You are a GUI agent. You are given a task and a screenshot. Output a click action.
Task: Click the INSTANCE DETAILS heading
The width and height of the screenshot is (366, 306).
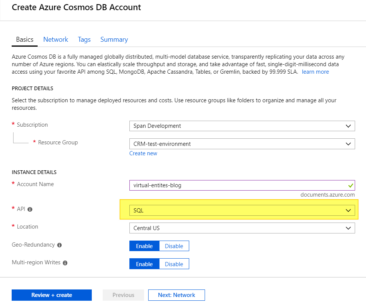pos(34,172)
